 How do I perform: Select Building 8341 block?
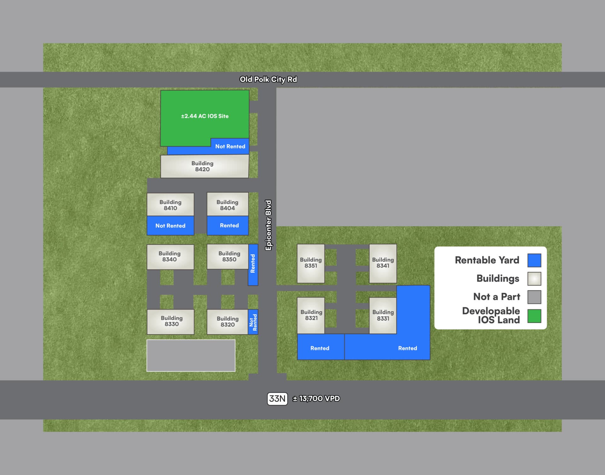tap(383, 263)
